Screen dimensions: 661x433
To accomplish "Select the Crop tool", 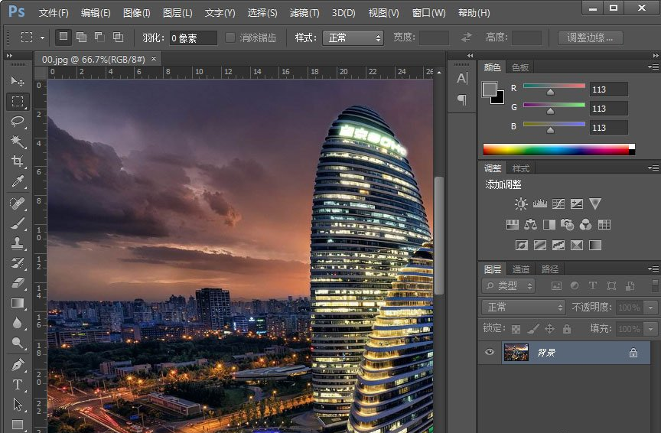I will 18,161.
